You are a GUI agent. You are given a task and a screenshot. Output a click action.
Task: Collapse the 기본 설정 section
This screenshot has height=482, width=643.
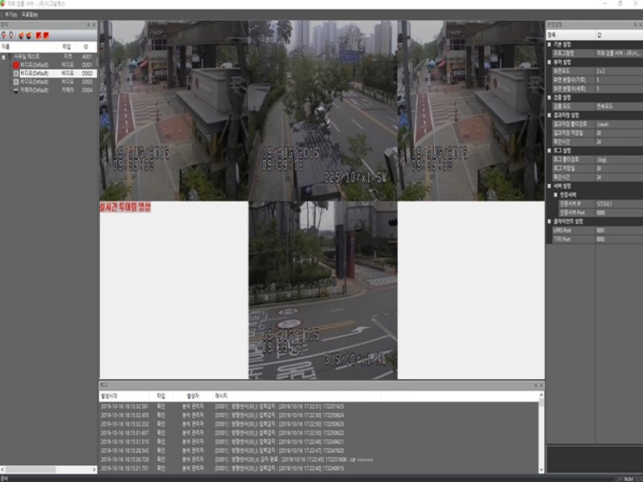pyautogui.click(x=549, y=43)
